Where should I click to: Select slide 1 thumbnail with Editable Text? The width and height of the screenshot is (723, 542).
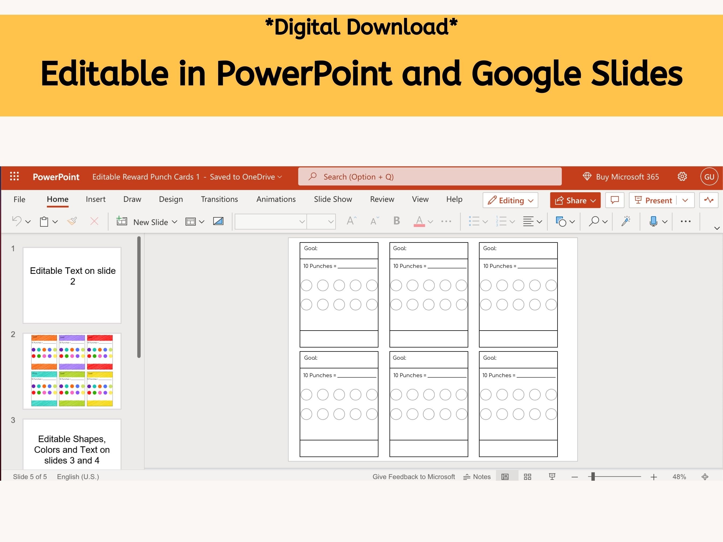point(72,285)
